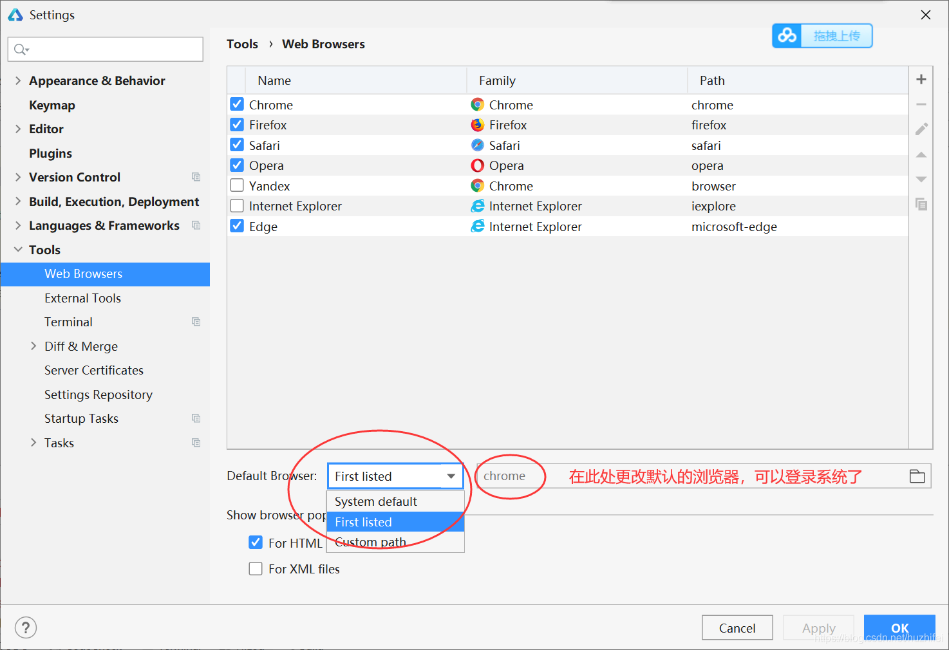
Task: Click the Family column header
Action: click(x=577, y=80)
